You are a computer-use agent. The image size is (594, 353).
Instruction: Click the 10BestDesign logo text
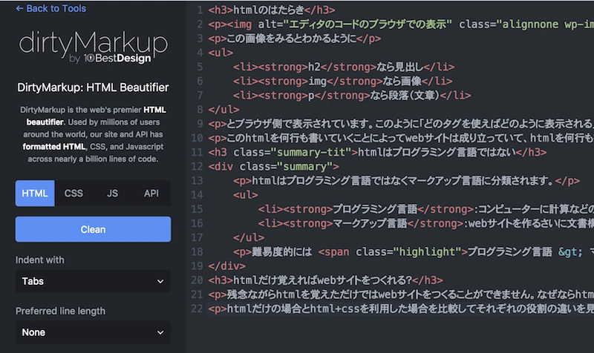coord(117,59)
